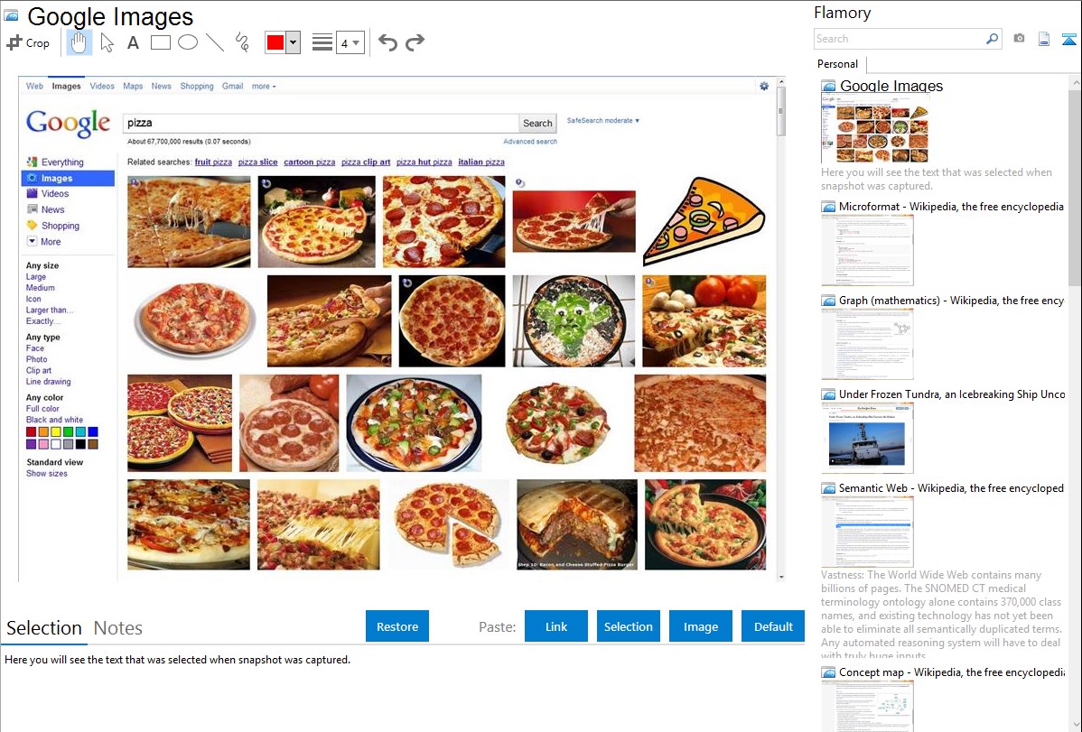Open the icebreaking ship snapshot thumbnail
The width and height of the screenshot is (1082, 732).
867,438
